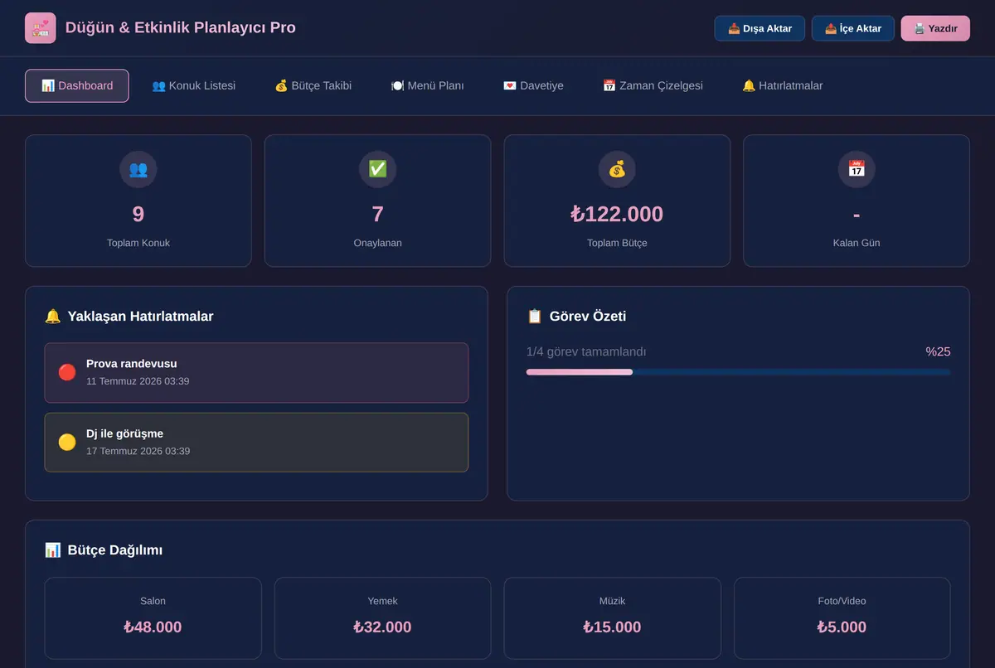Click the clipboard icon beside Görev Özeti
This screenshot has height=668, width=995.
(x=535, y=317)
